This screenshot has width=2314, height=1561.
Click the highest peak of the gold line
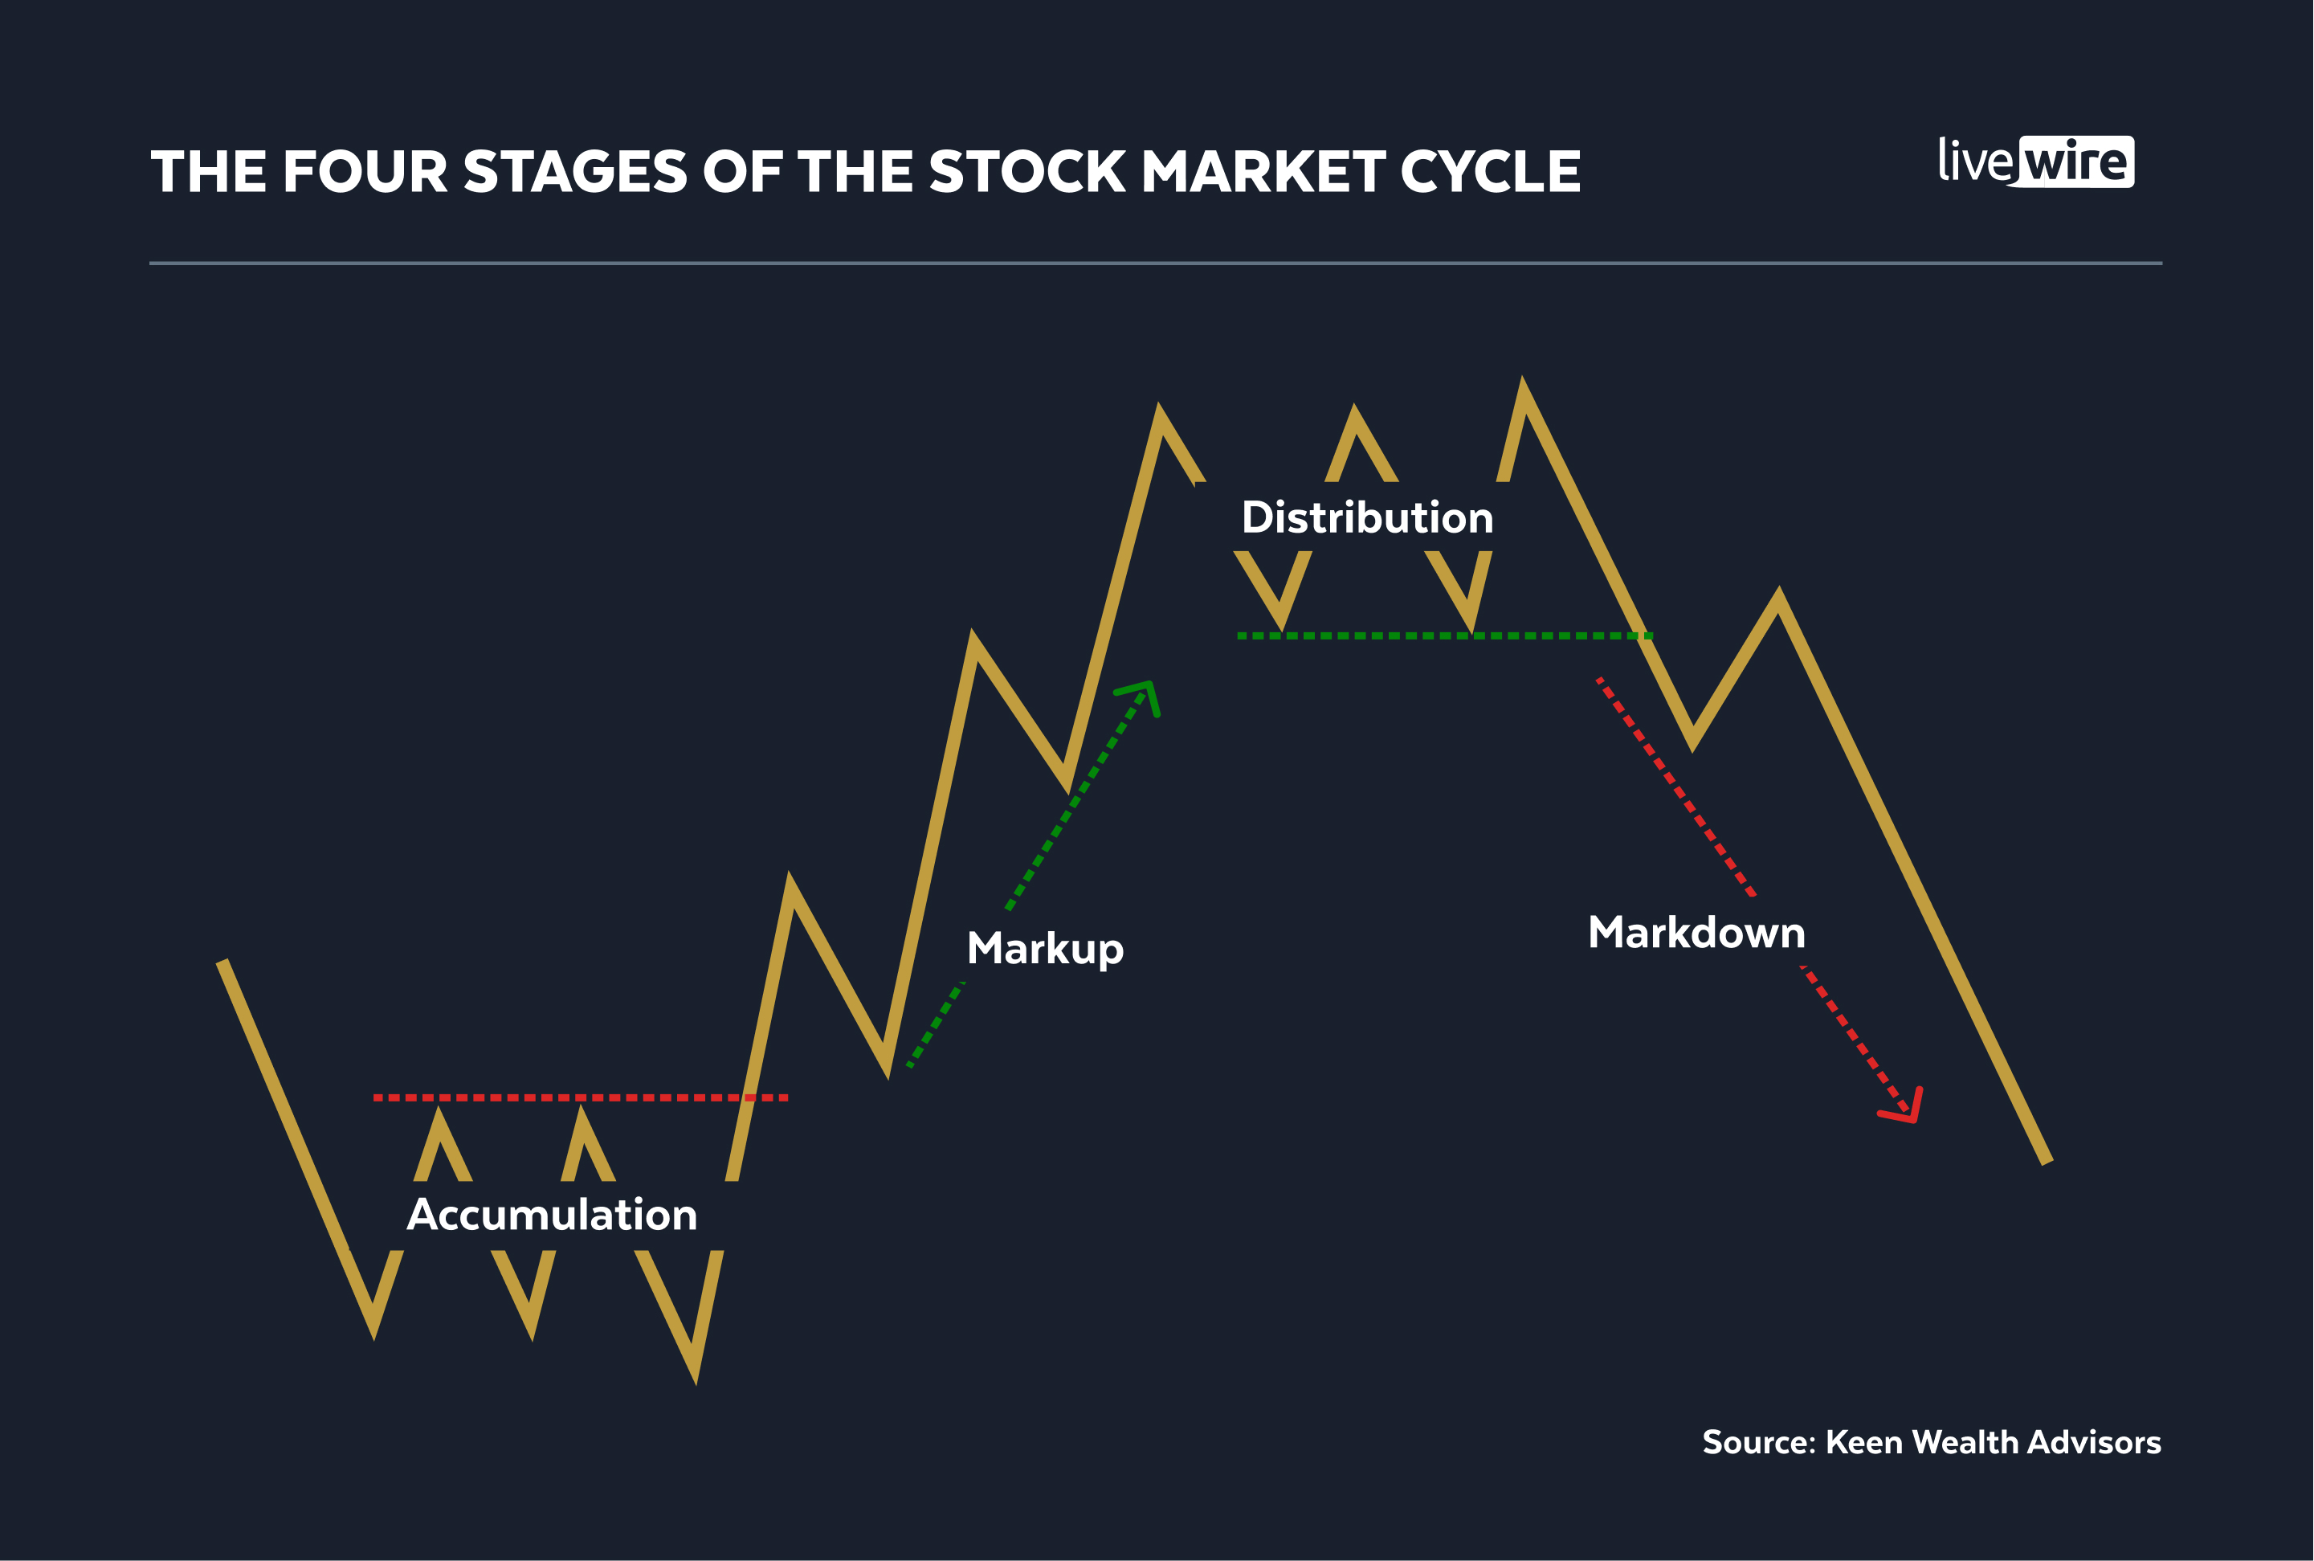[1523, 384]
